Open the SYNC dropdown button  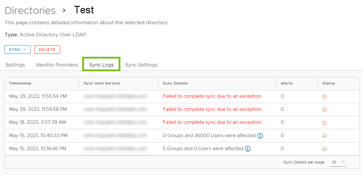[17, 49]
